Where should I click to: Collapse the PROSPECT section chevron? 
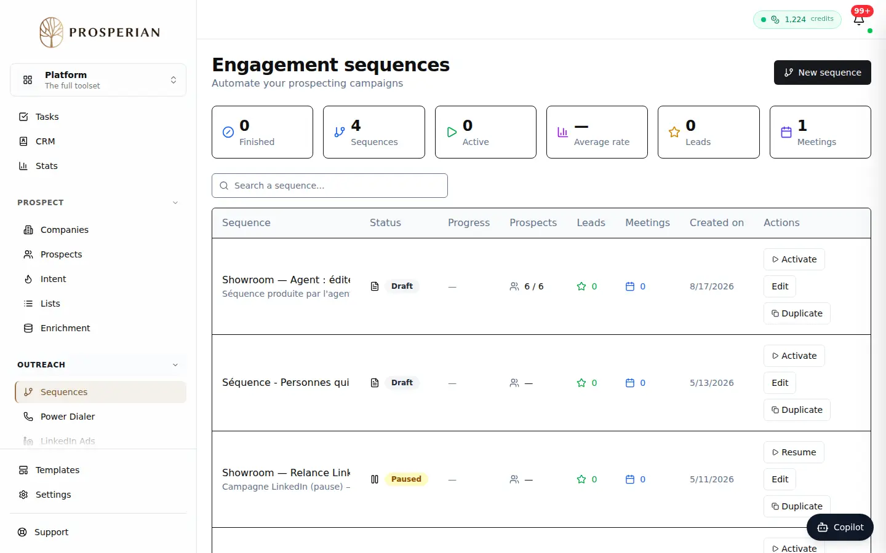pos(175,203)
